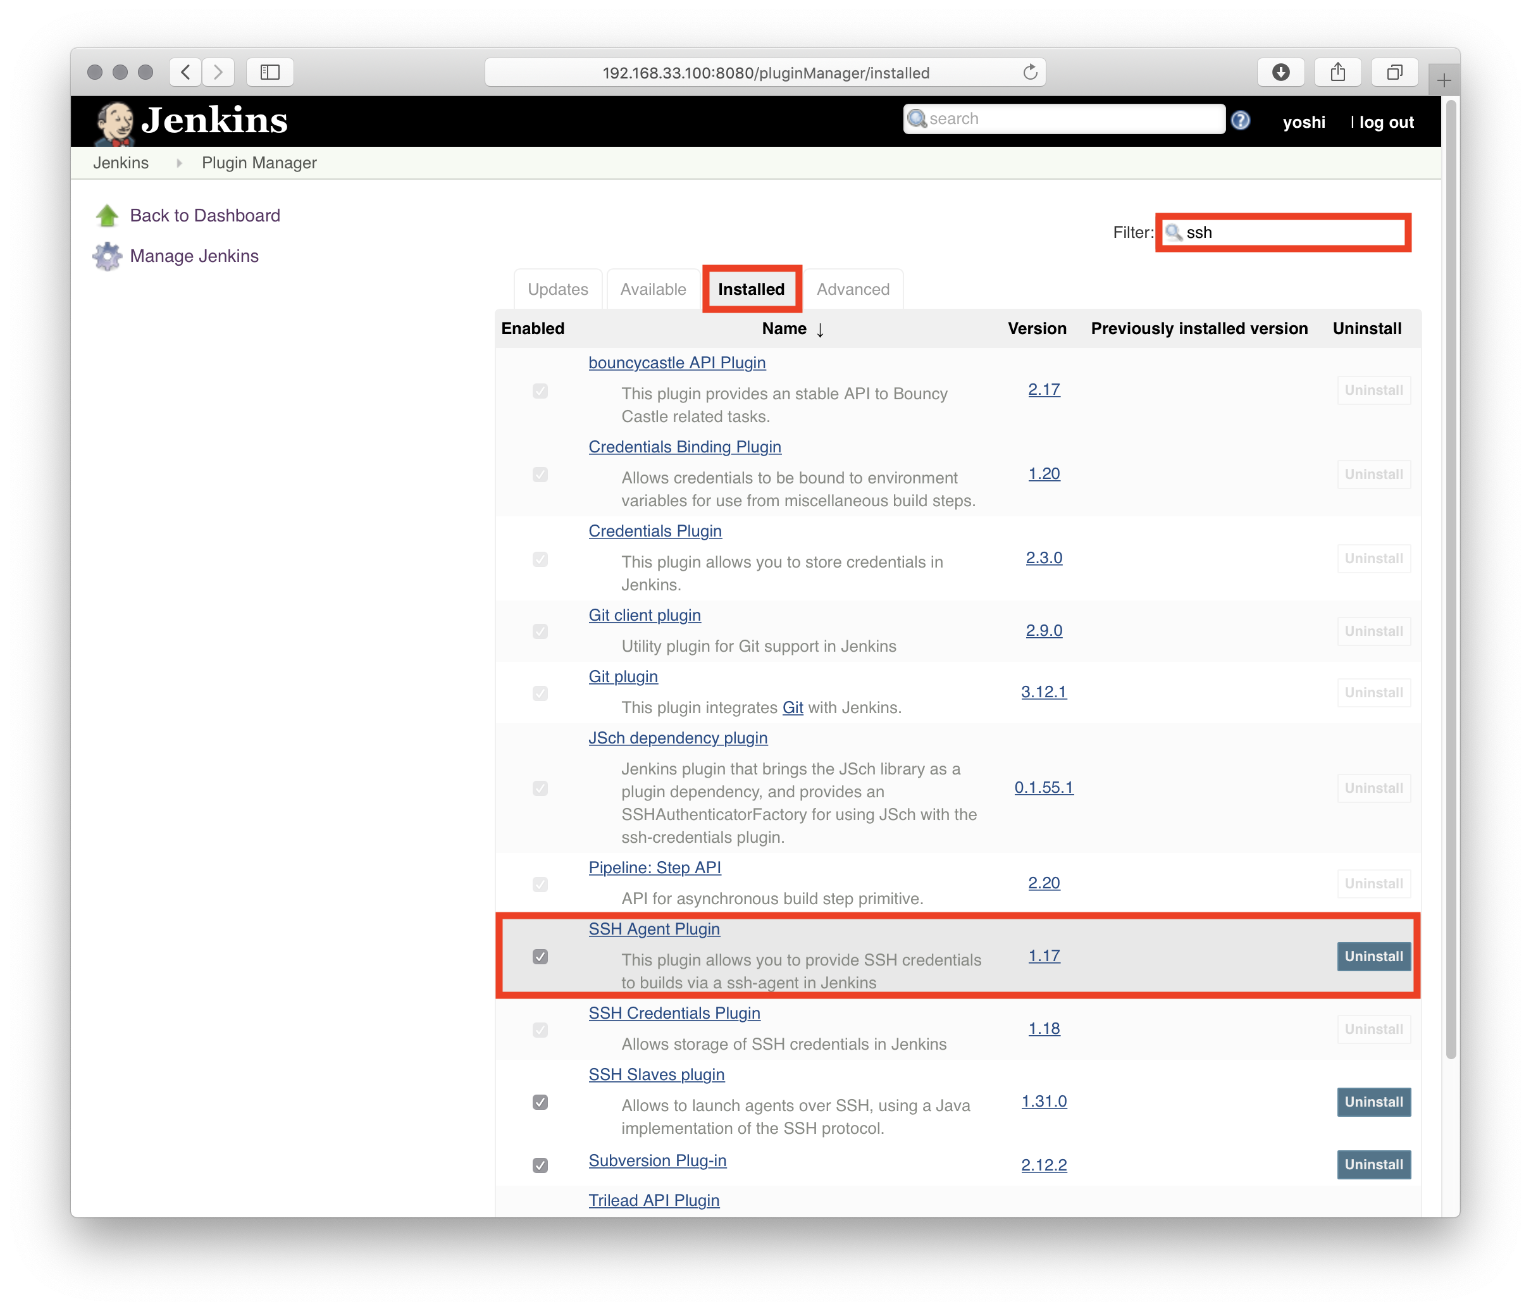Click the log out link
The width and height of the screenshot is (1531, 1311).
[1386, 123]
